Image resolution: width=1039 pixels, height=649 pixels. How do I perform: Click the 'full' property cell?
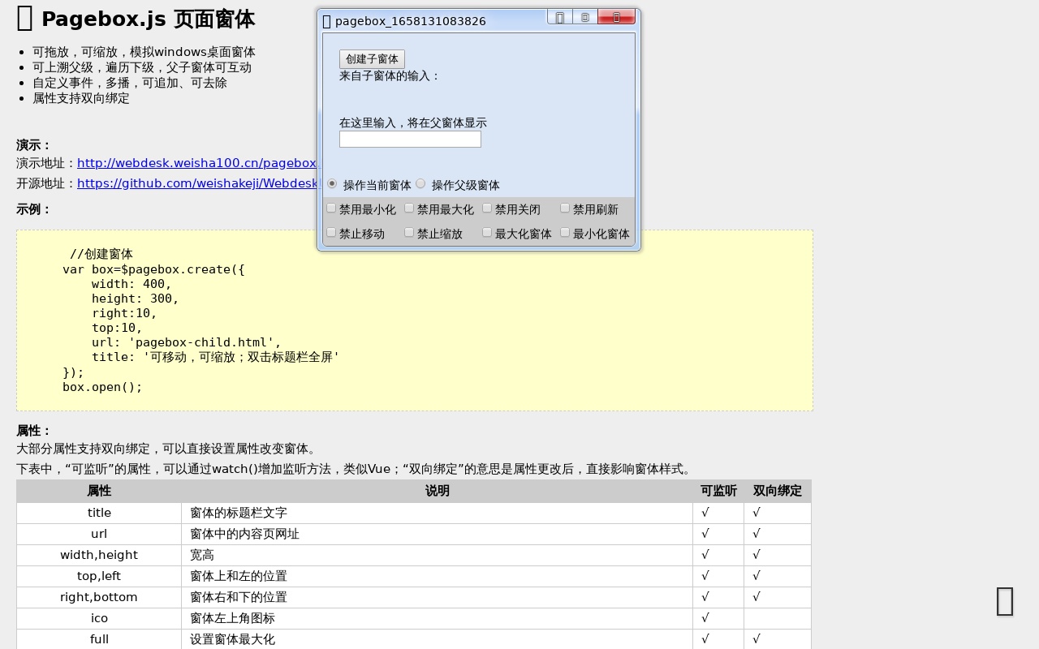coord(99,639)
